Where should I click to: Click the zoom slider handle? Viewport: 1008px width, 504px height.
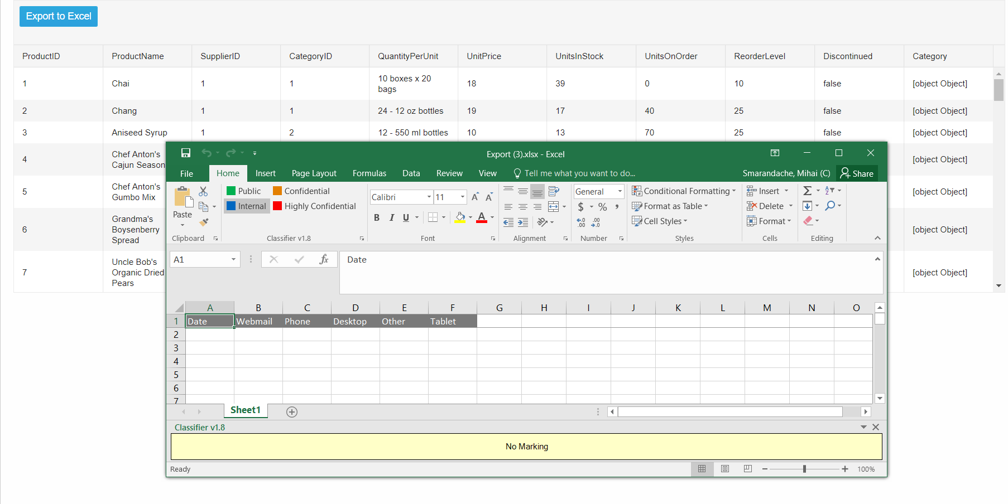click(804, 469)
